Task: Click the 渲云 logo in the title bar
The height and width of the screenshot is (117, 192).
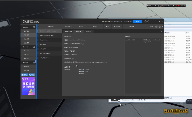Action: pos(28,21)
